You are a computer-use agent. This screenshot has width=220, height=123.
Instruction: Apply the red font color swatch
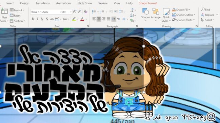[82, 19]
